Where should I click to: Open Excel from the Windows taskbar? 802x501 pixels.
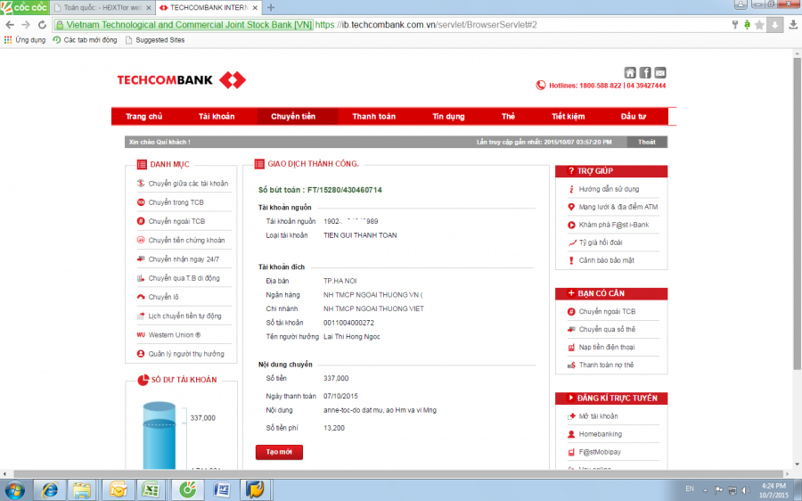tap(151, 489)
